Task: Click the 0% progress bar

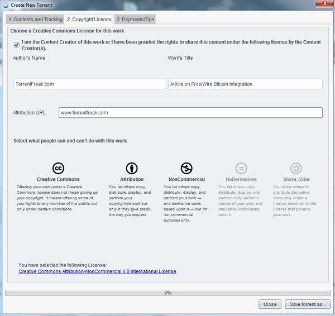Action: [x=167, y=293]
